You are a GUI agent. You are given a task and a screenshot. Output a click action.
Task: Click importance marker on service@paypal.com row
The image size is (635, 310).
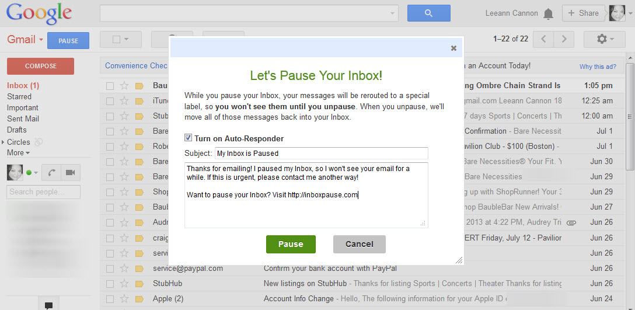point(139,269)
